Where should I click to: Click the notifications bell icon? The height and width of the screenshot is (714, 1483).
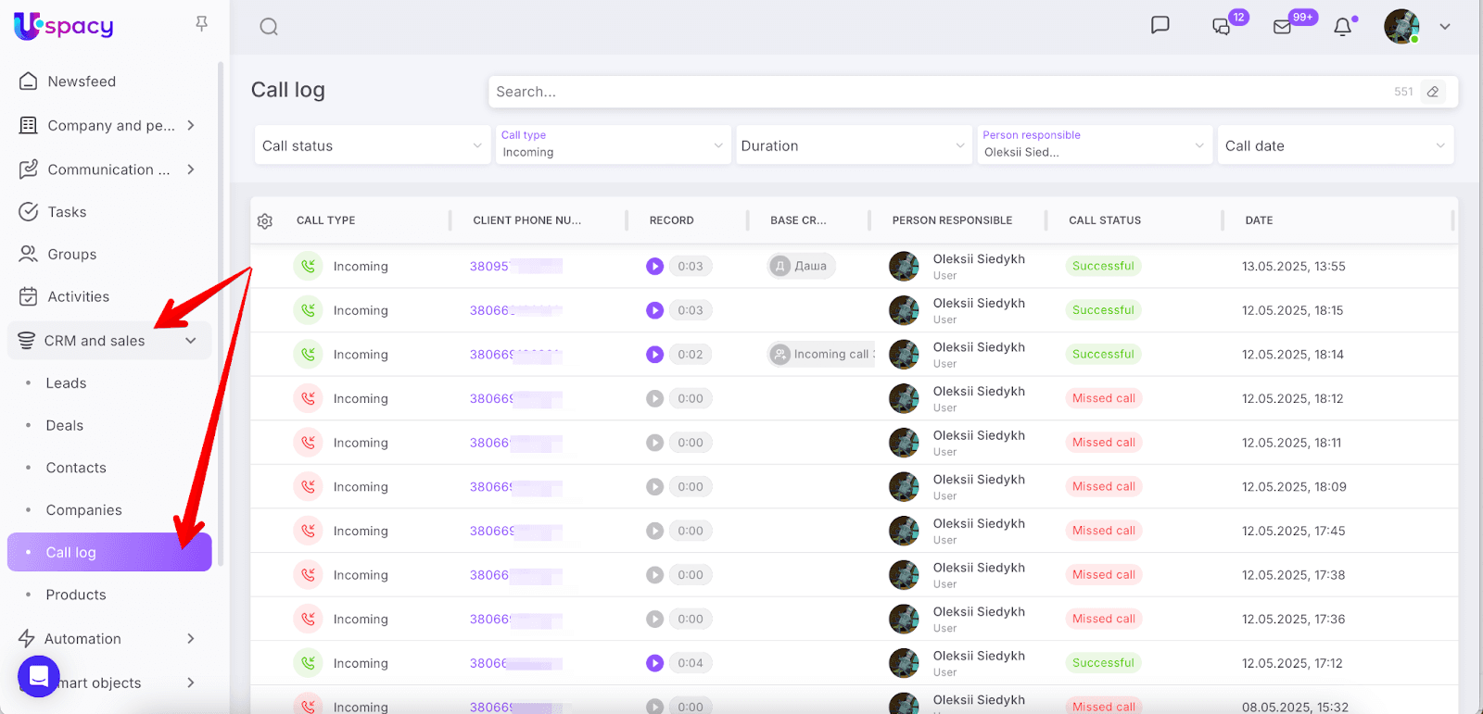coord(1342,27)
